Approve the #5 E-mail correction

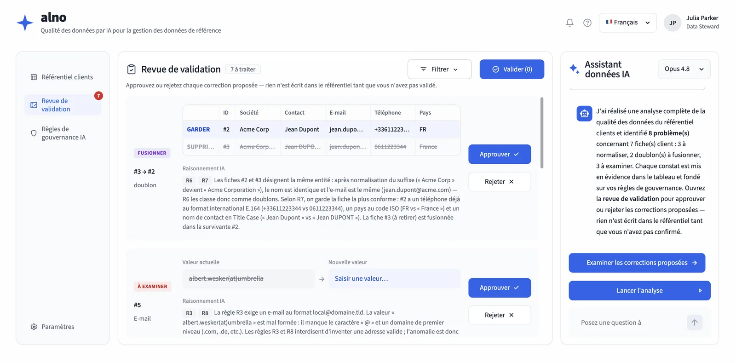[x=500, y=288]
